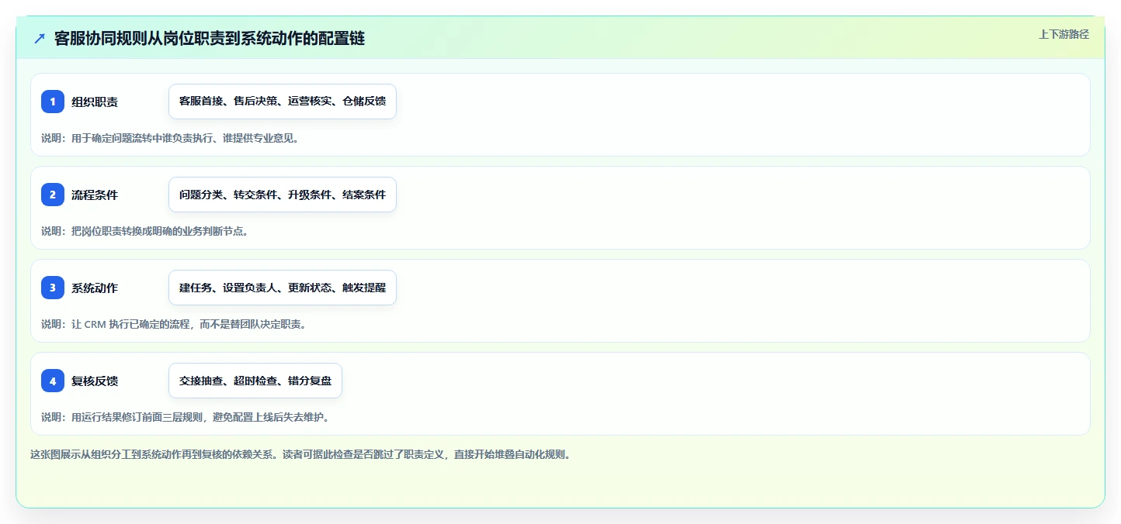Click the 问题分类、转交条件、升级条件、结案条件 chip

(283, 195)
